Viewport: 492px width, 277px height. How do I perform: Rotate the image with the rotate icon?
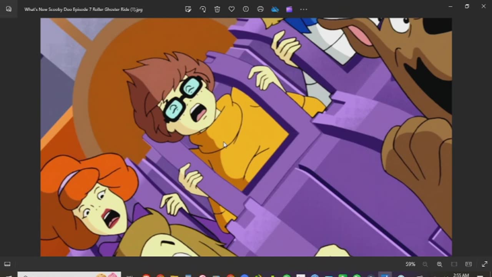tap(203, 9)
